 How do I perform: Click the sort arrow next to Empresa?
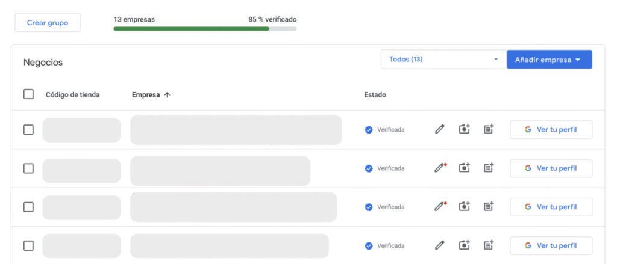pyautogui.click(x=167, y=94)
